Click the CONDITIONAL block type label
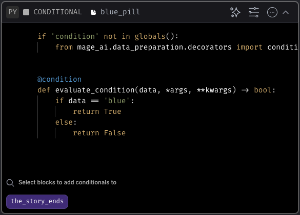 [57, 12]
